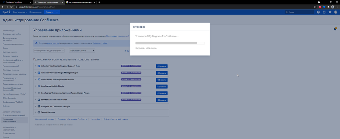Open the Chrome three-dot menu
The width and height of the screenshot is (340, 139).
click(337, 7)
